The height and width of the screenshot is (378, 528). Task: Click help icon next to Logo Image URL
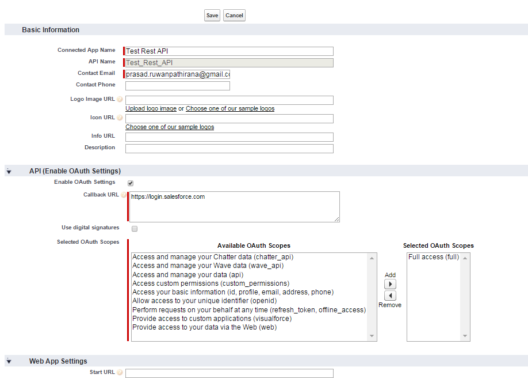pyautogui.click(x=120, y=100)
